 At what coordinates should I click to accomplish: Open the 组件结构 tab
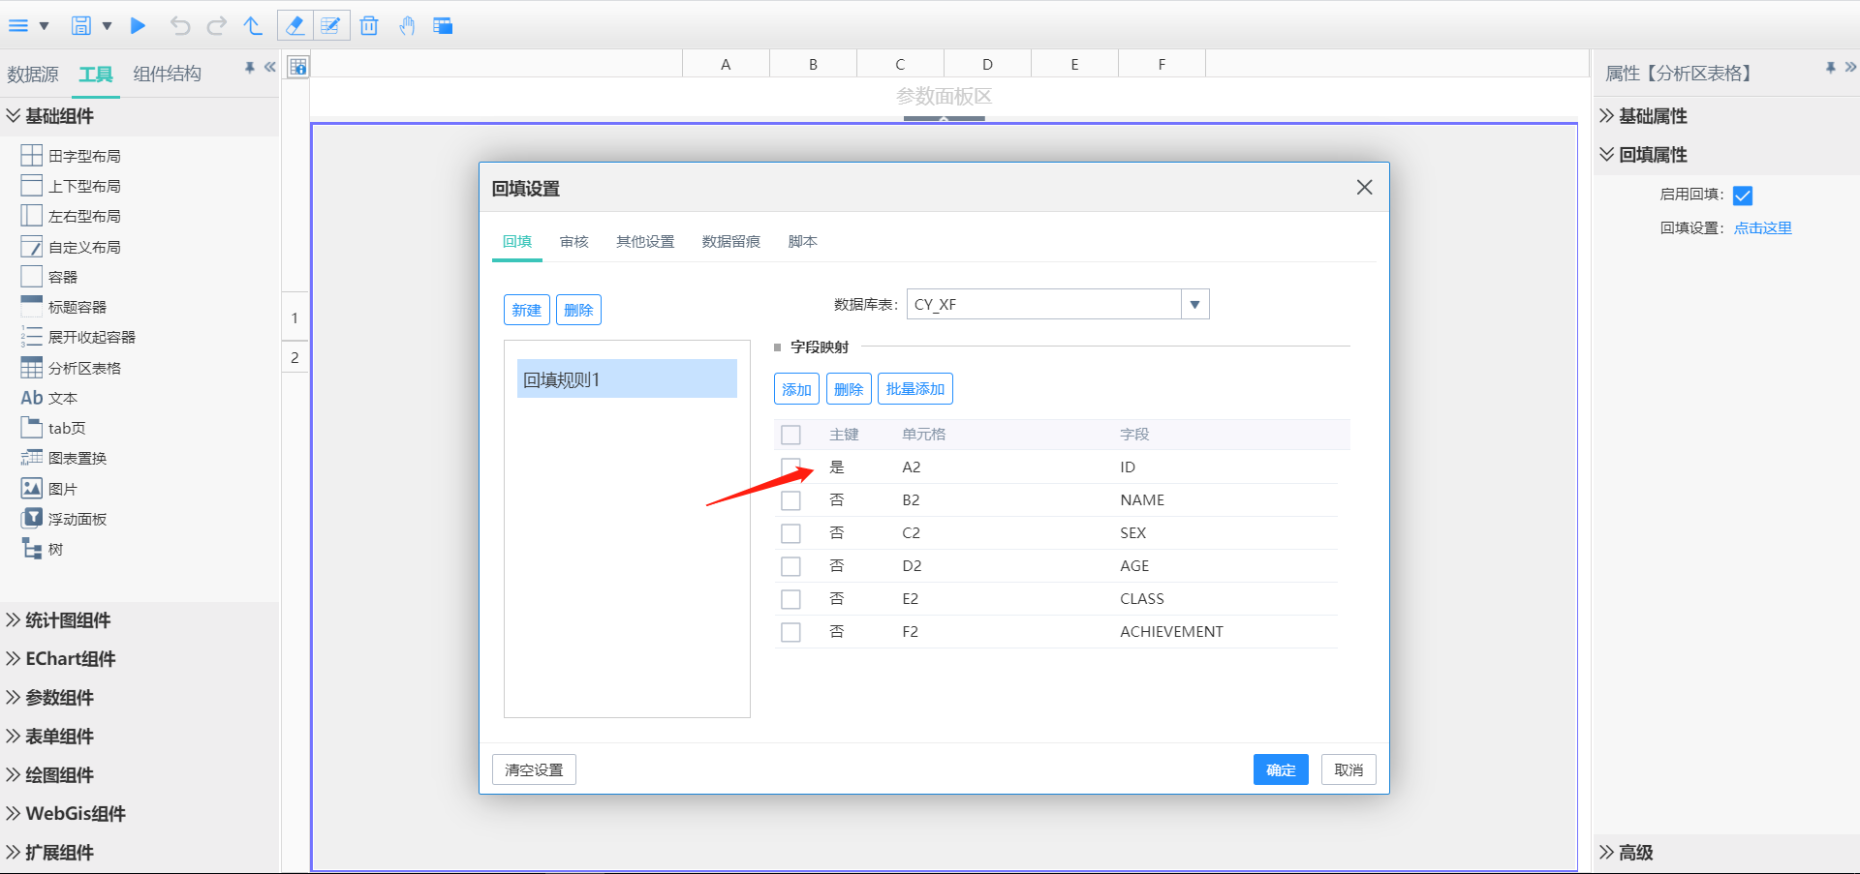coord(167,75)
